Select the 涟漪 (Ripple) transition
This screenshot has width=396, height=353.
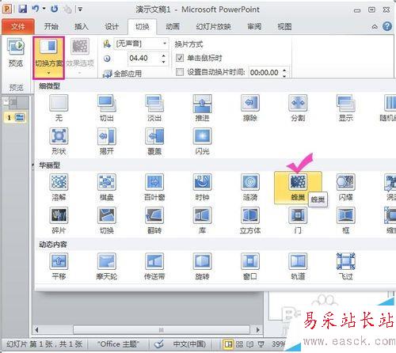250,188
